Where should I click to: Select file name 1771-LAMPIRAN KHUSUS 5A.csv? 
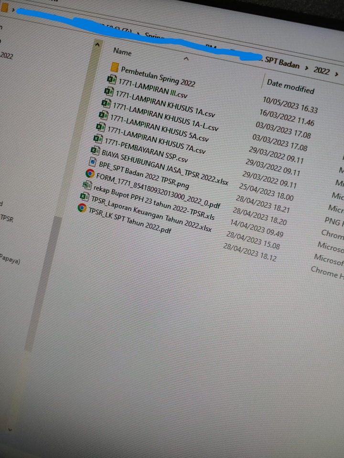pyautogui.click(x=159, y=127)
